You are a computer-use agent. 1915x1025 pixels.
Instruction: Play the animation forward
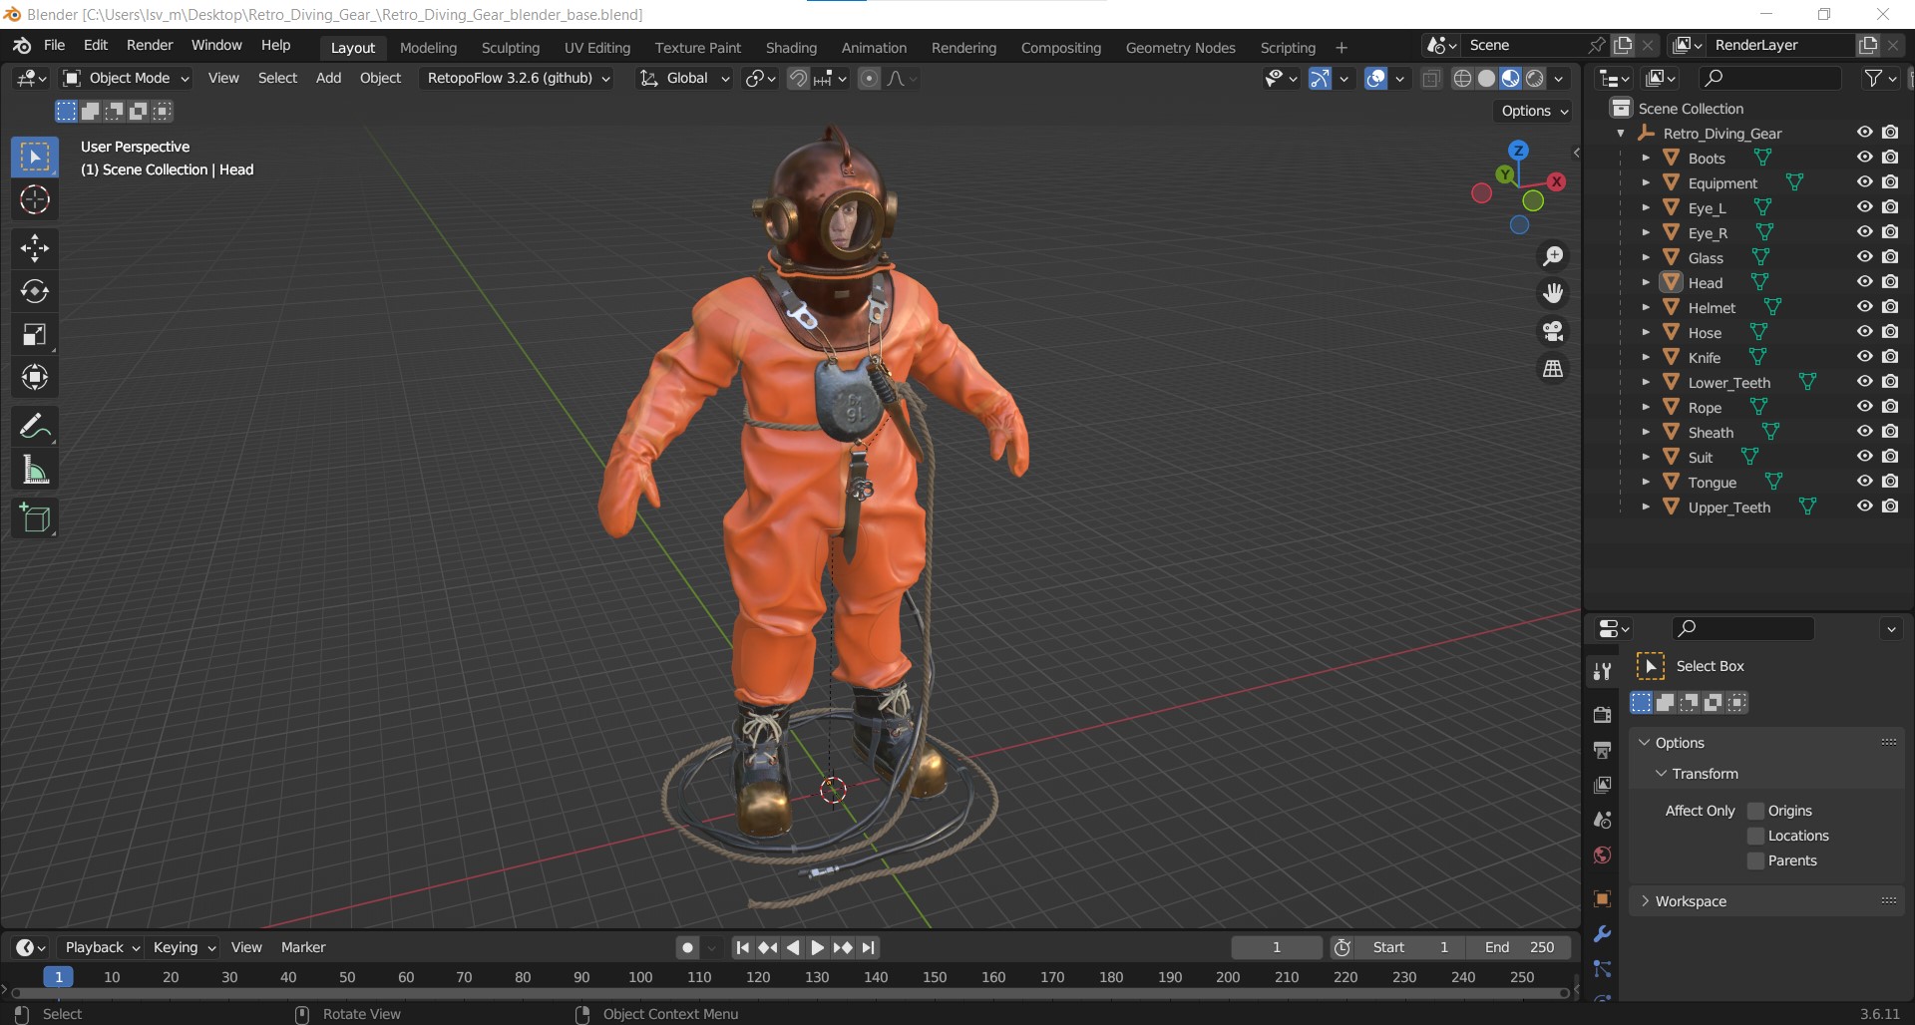coord(817,947)
